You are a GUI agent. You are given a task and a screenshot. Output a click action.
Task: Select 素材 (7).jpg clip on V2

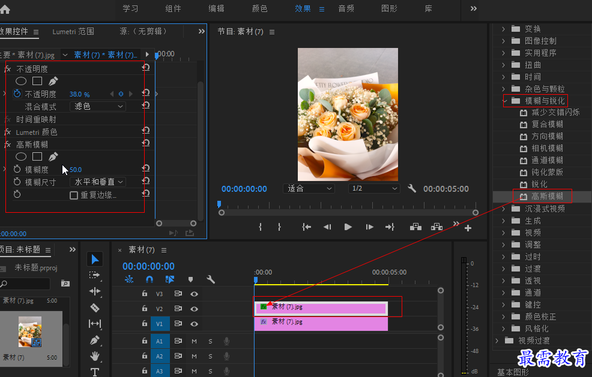(x=321, y=309)
